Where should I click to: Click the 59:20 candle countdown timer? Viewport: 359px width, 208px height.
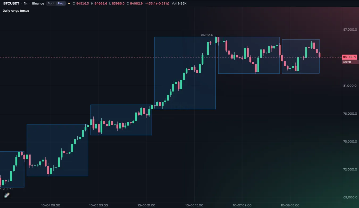pyautogui.click(x=347, y=62)
